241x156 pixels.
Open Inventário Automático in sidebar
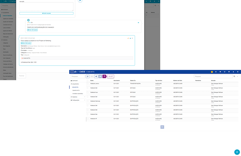tap(78, 93)
